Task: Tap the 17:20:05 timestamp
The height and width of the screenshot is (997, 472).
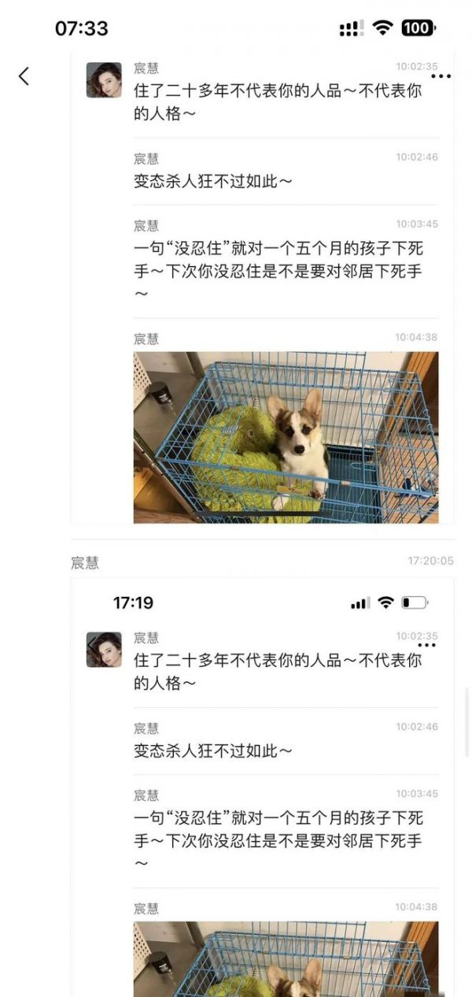Action: coord(430,561)
